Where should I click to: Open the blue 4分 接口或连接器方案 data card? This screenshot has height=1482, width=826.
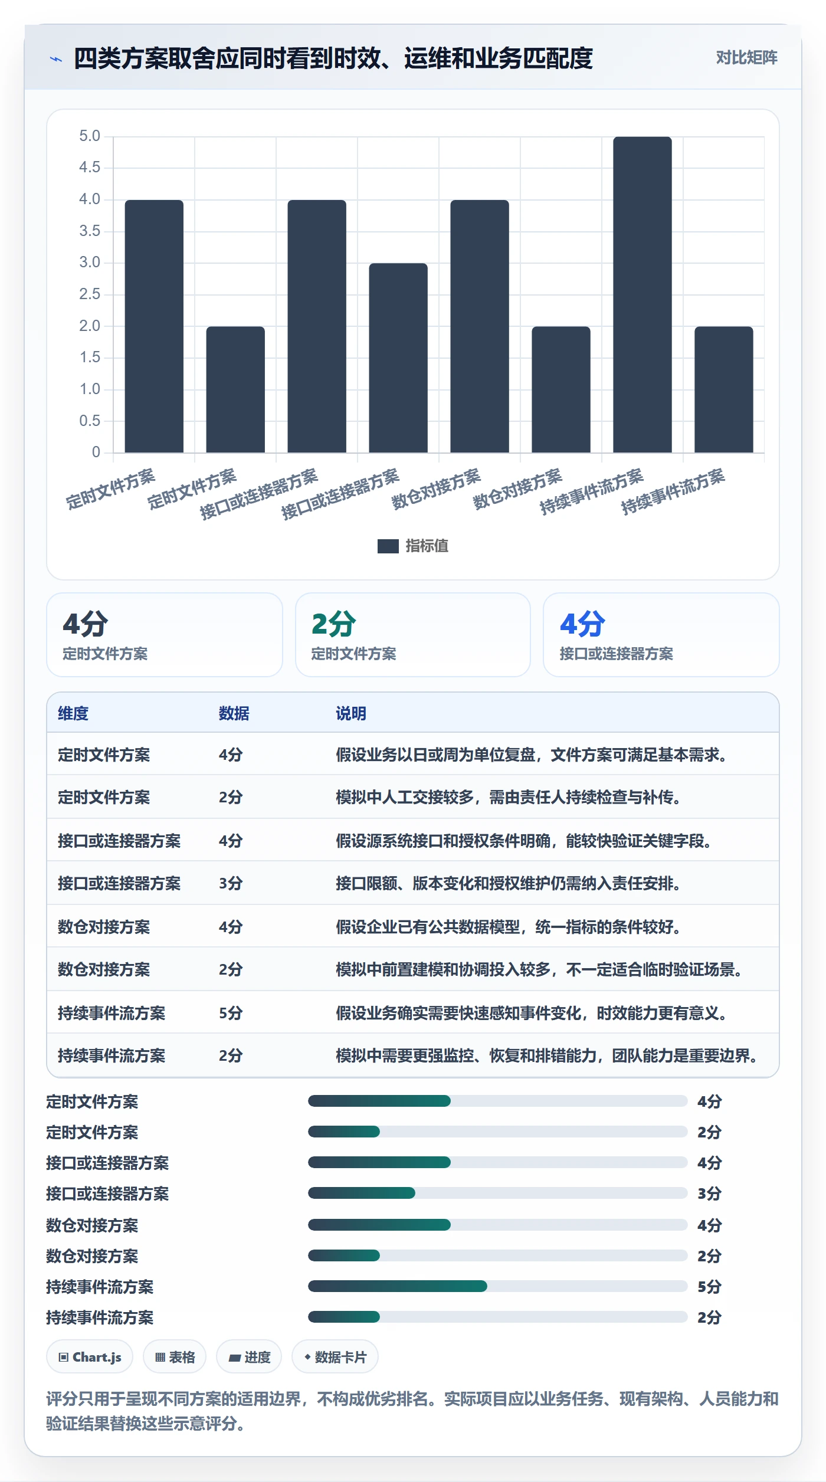[x=661, y=635]
